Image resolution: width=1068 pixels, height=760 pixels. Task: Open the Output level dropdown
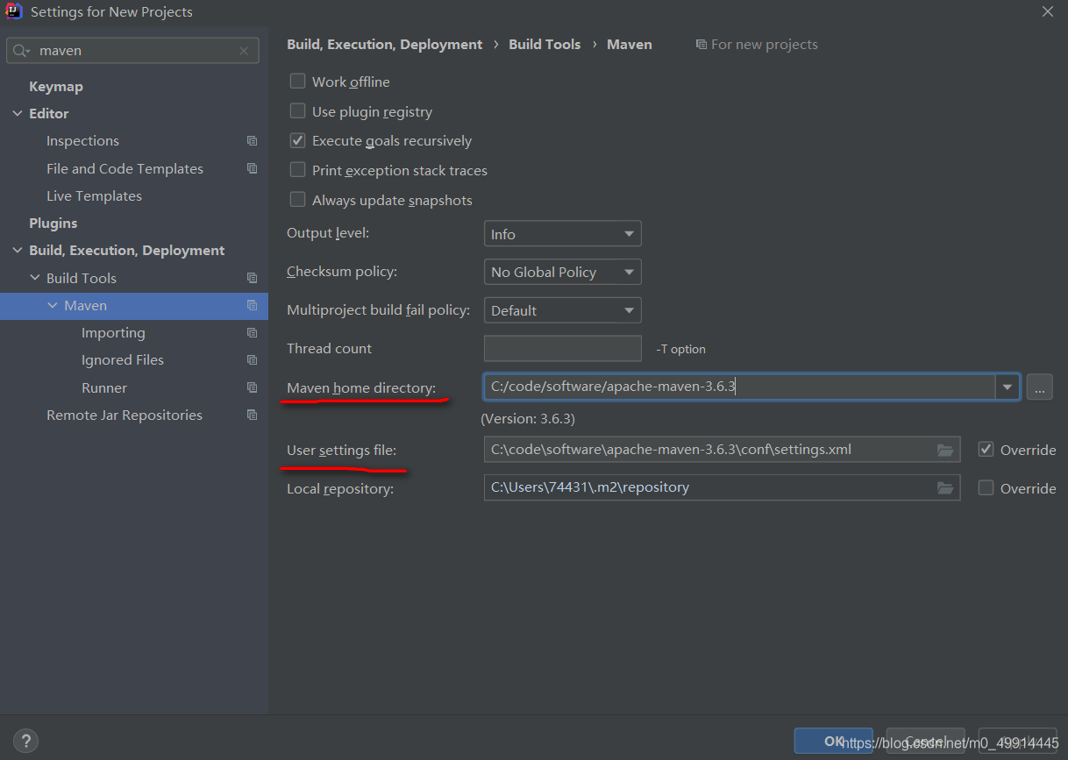[562, 234]
